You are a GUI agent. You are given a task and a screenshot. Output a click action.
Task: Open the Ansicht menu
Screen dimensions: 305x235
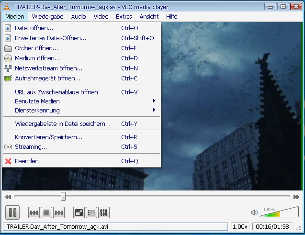pyautogui.click(x=149, y=16)
